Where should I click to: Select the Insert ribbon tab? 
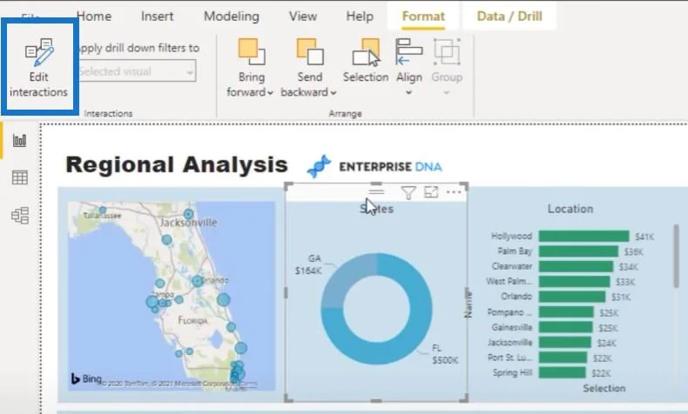click(x=157, y=17)
